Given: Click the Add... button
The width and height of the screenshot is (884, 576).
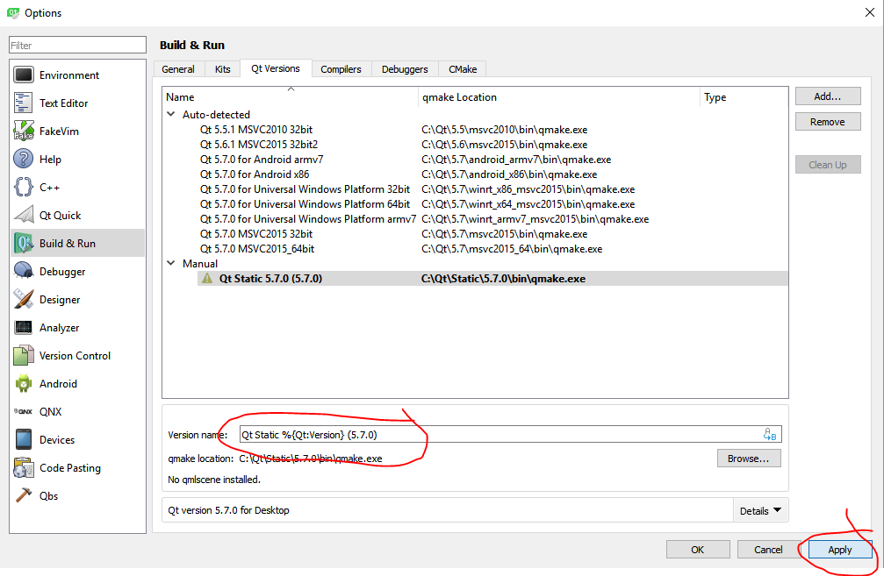Looking at the screenshot, I should coord(828,96).
